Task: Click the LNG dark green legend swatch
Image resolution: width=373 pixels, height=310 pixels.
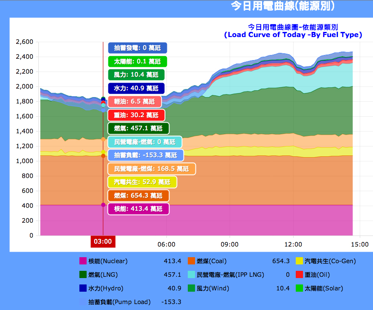Action: [x=83, y=274]
